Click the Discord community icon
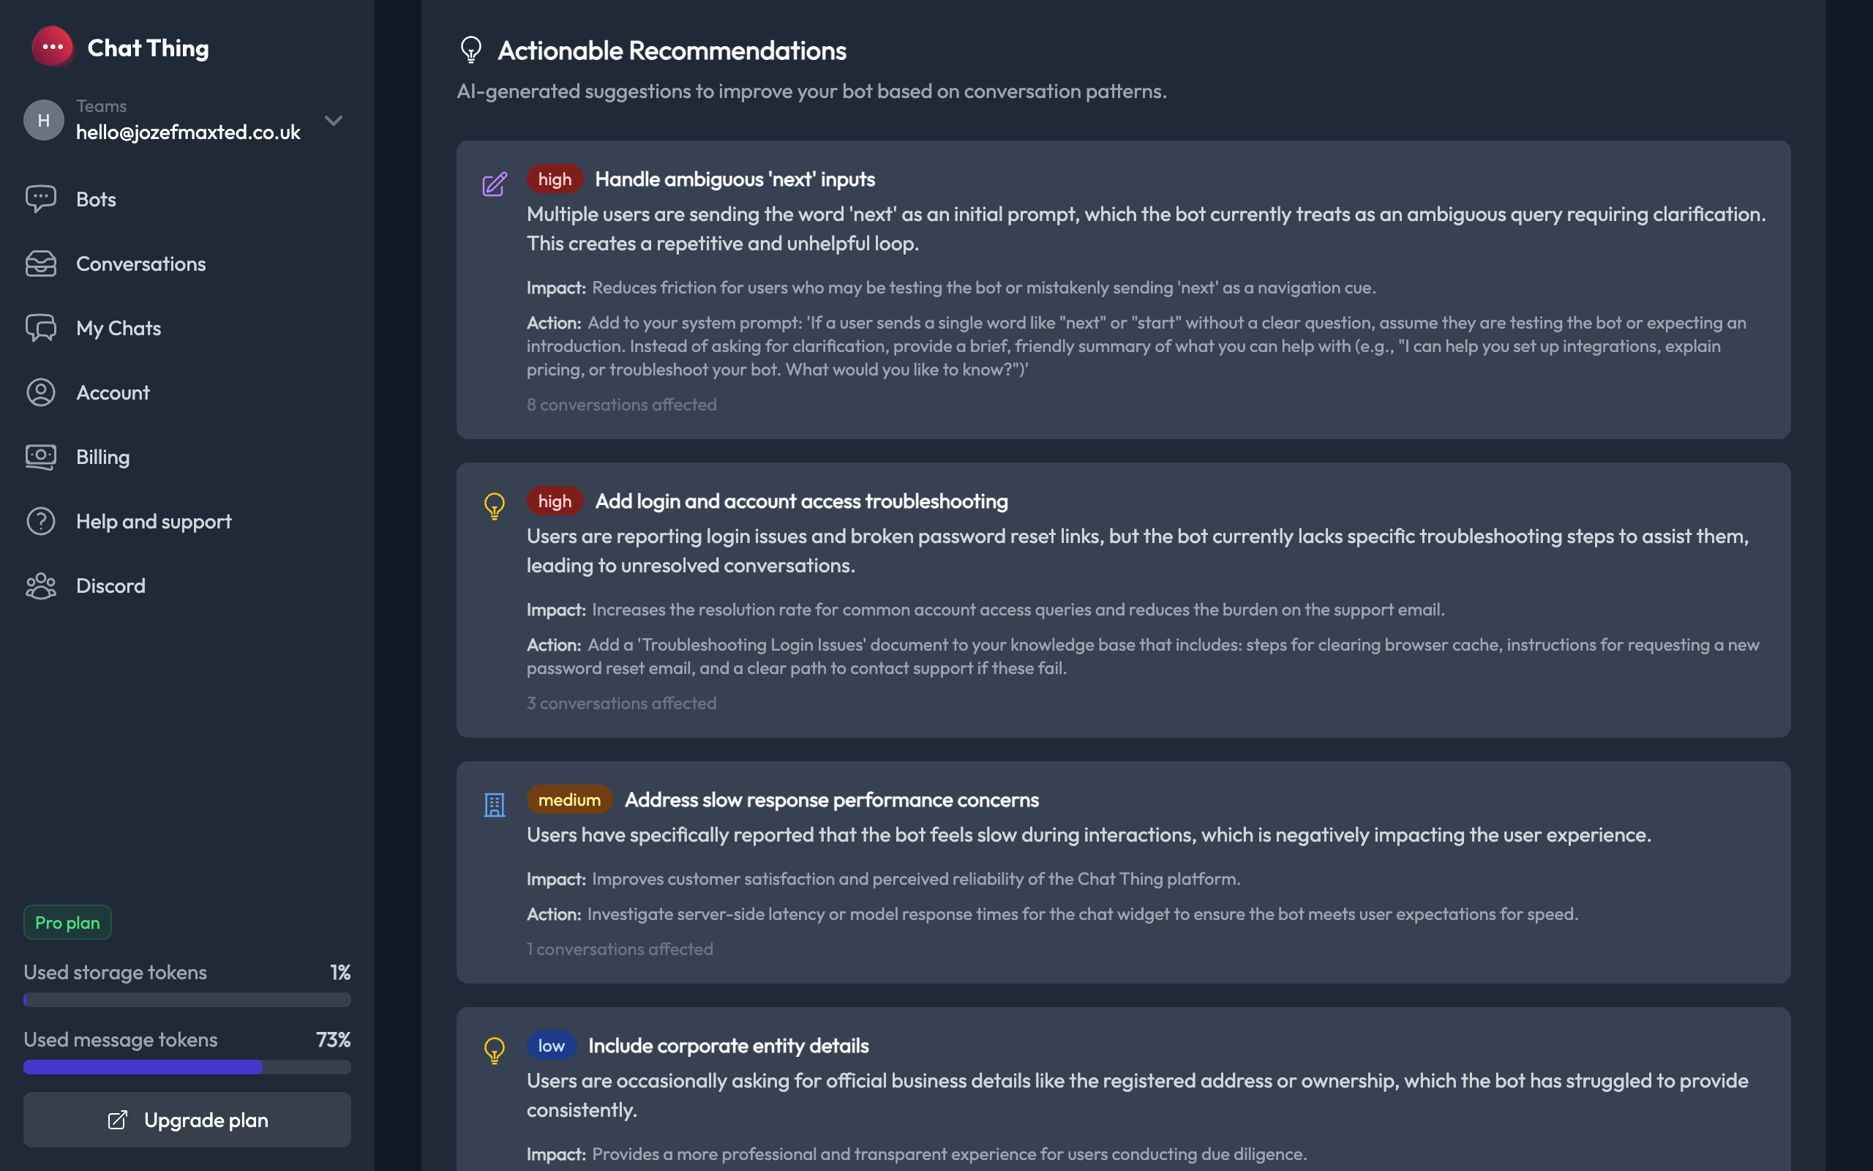This screenshot has height=1171, width=1873. 41,585
